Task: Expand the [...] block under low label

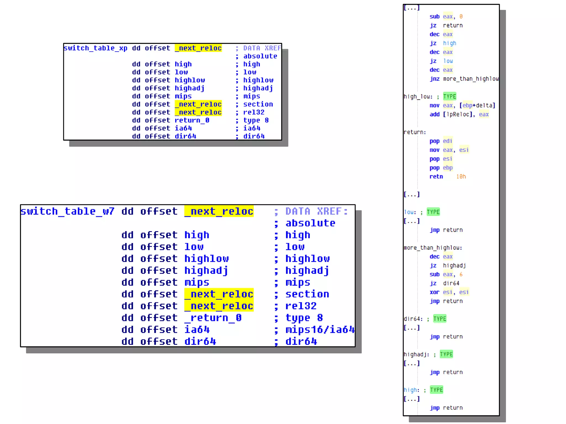Action: point(412,221)
